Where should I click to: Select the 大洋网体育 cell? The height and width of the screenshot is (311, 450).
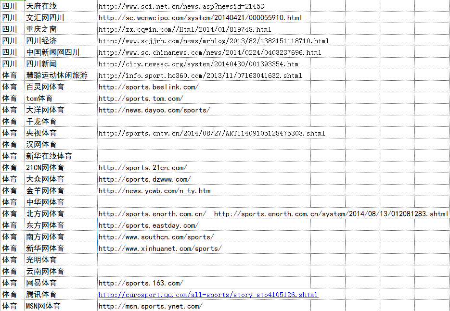[x=61, y=110]
